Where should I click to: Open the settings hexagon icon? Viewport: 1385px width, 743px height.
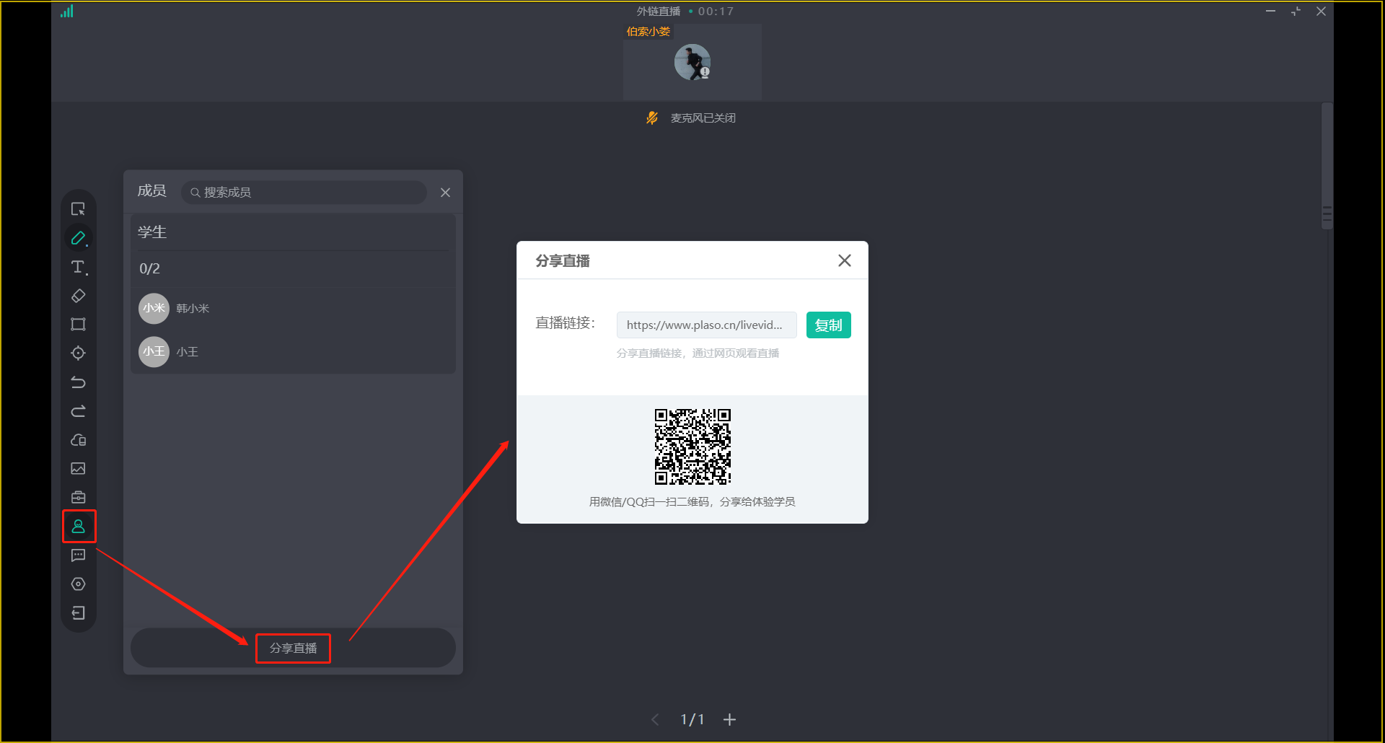[78, 584]
